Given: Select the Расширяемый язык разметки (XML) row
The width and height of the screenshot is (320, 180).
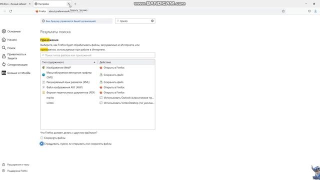Looking at the screenshot, I should [x=97, y=82].
